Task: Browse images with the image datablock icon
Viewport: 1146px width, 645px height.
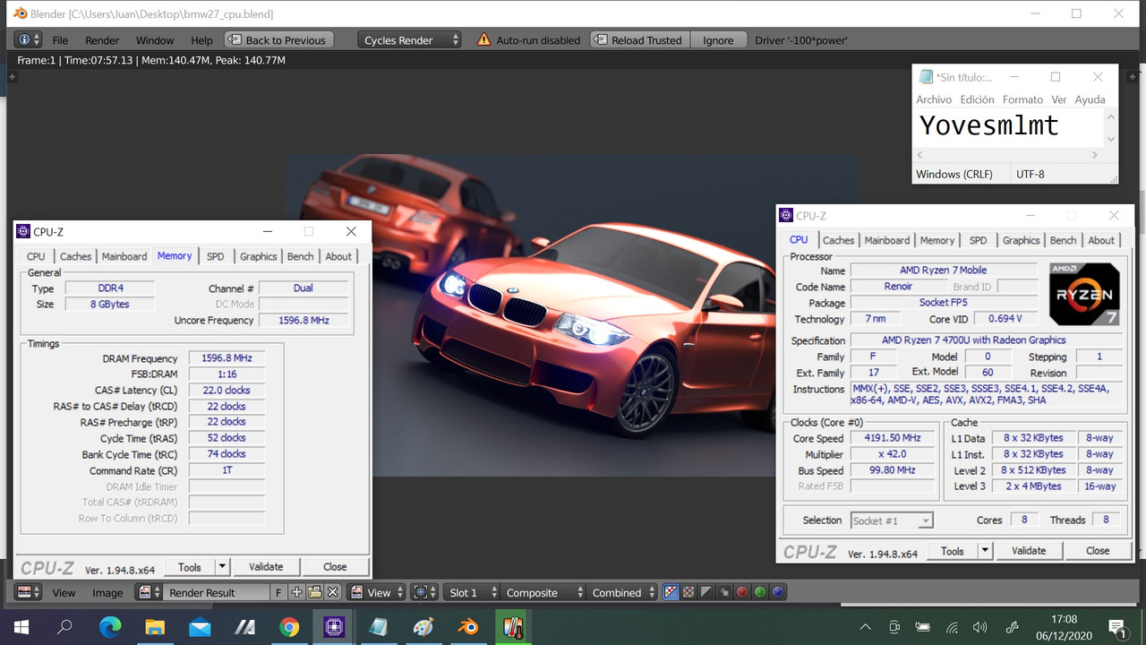Action: coord(149,592)
